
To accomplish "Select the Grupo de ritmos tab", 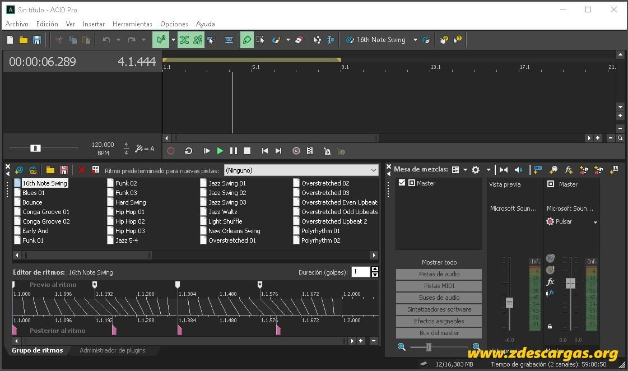I will (x=37, y=350).
